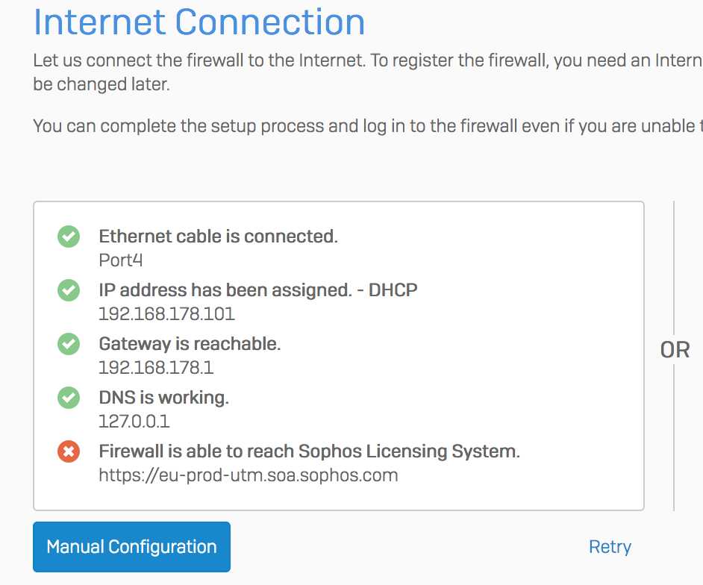The height and width of the screenshot is (585, 703).
Task: Click the gateway address 192.168.178.1
Action: point(156,368)
